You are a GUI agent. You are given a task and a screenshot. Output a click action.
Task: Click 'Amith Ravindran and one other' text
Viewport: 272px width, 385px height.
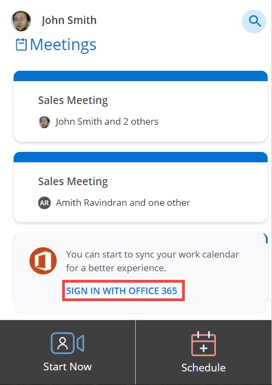[x=123, y=203]
